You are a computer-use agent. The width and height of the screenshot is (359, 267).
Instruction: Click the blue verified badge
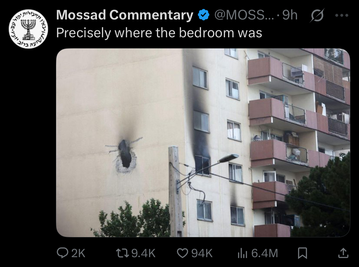tap(204, 15)
